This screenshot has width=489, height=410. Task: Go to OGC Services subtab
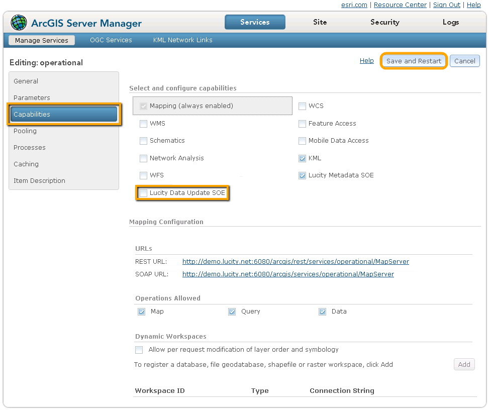[111, 40]
